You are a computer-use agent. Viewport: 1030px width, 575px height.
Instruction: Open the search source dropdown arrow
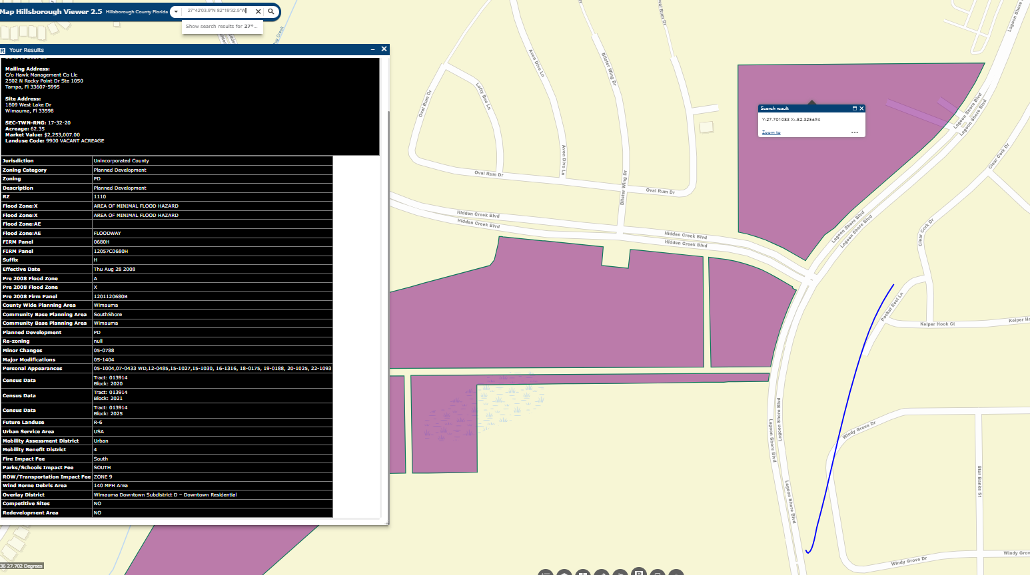[x=176, y=11]
